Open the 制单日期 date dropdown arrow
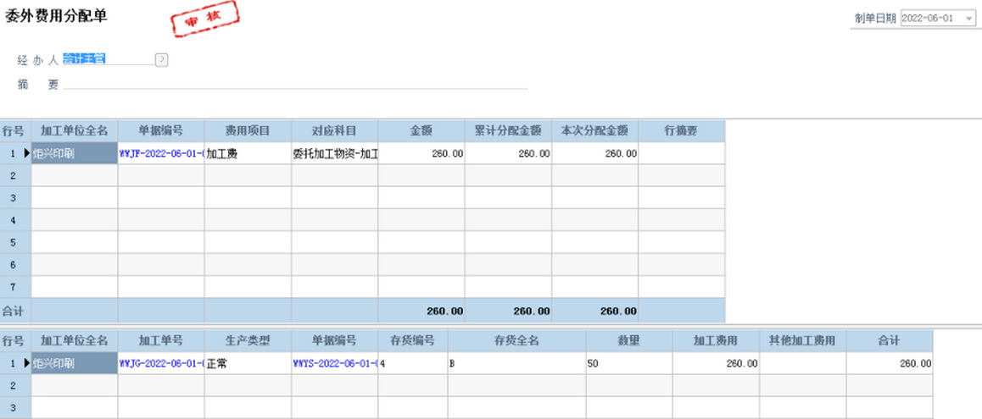The height and width of the screenshot is (419, 982). coord(969,19)
